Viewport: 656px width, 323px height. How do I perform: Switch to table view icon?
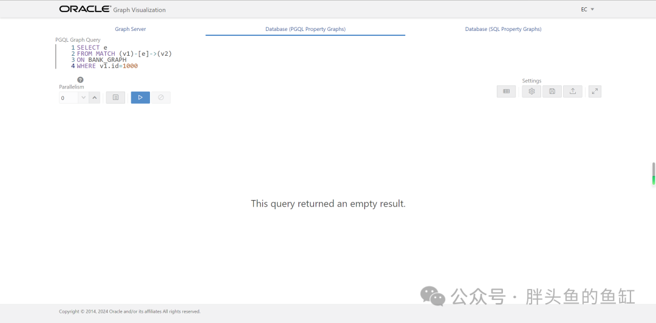[506, 92]
